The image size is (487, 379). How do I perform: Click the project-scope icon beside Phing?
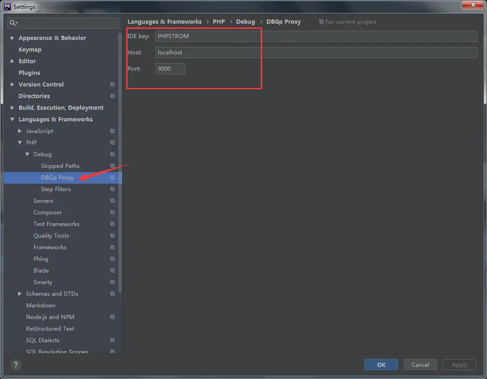coord(112,259)
